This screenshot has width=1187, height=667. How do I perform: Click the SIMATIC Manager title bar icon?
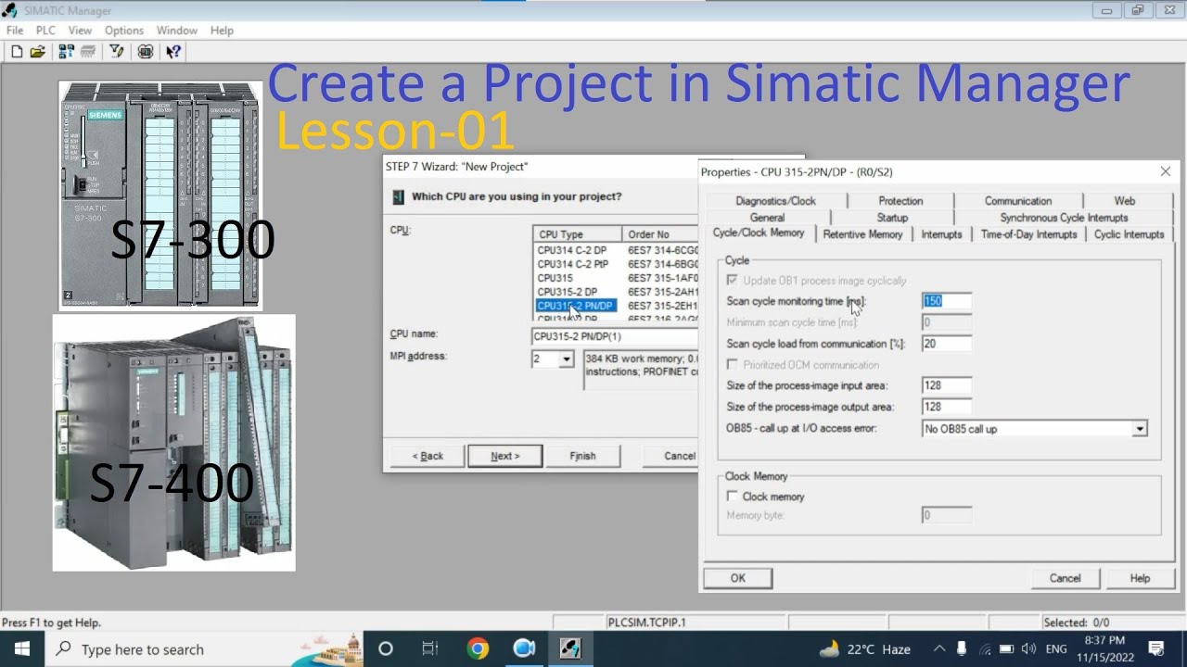tap(10, 11)
